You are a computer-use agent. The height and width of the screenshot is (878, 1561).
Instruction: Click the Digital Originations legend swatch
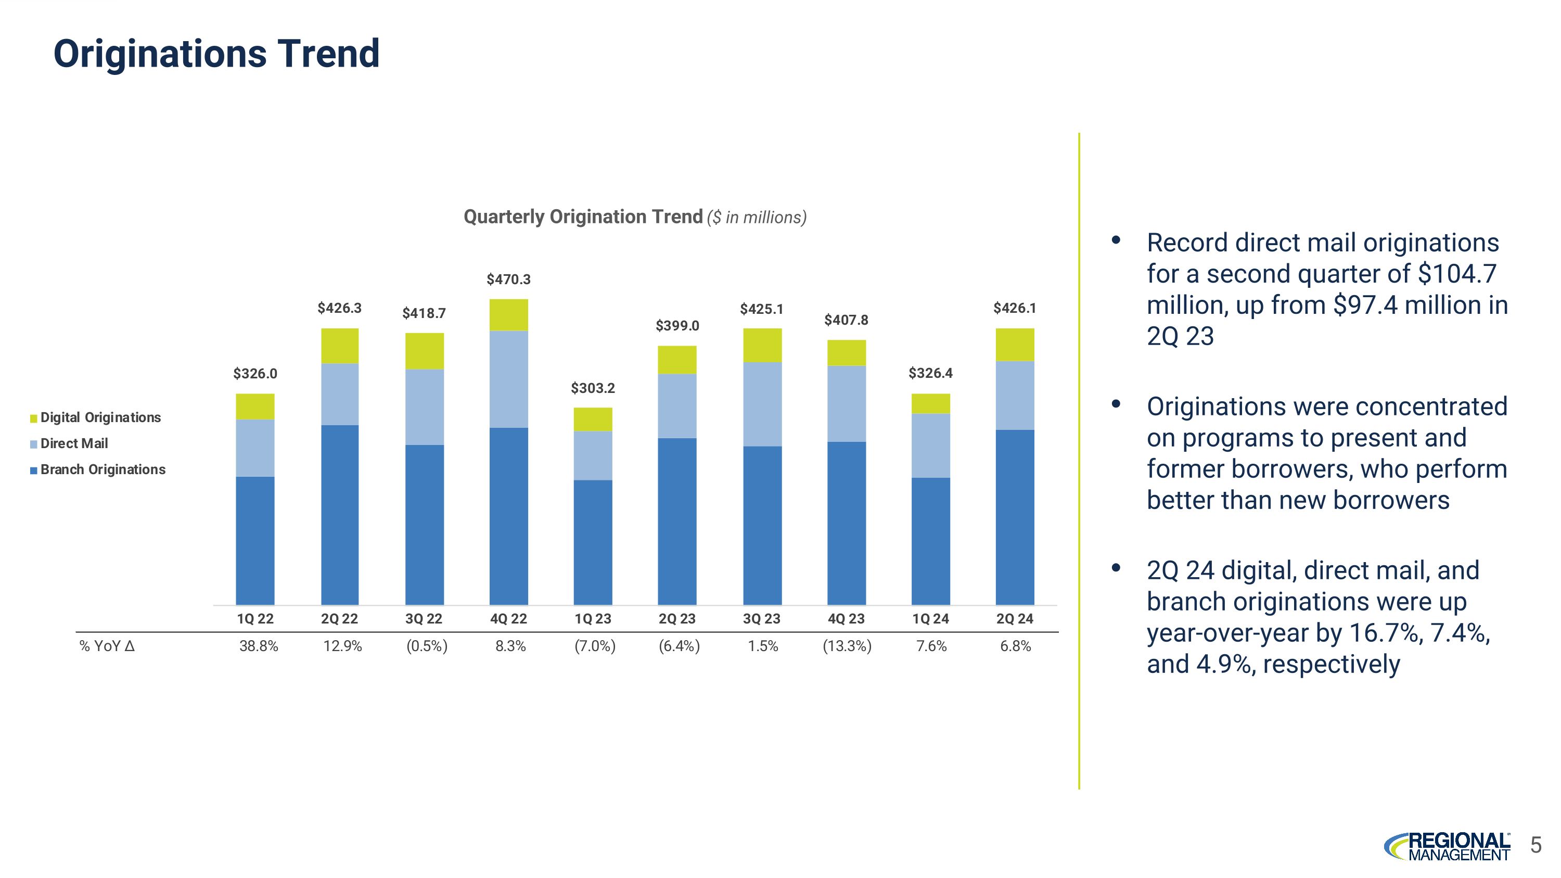point(34,418)
